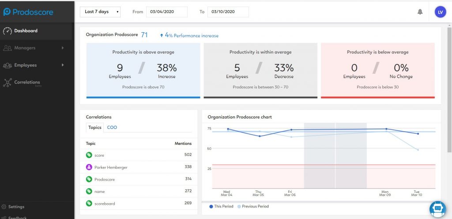Click green tag icon next to name
Image resolution: width=452 pixels, height=219 pixels.
[89, 191]
